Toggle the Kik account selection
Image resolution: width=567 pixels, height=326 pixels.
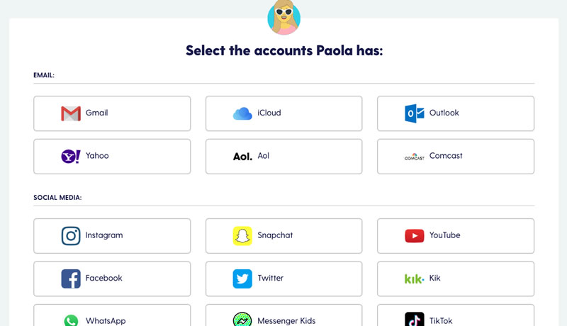456,279
